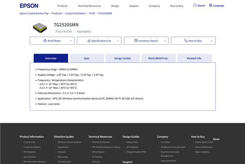The width and height of the screenshot is (245, 164).
Task: Select the Overview tab
Action: pyautogui.click(x=51, y=58)
